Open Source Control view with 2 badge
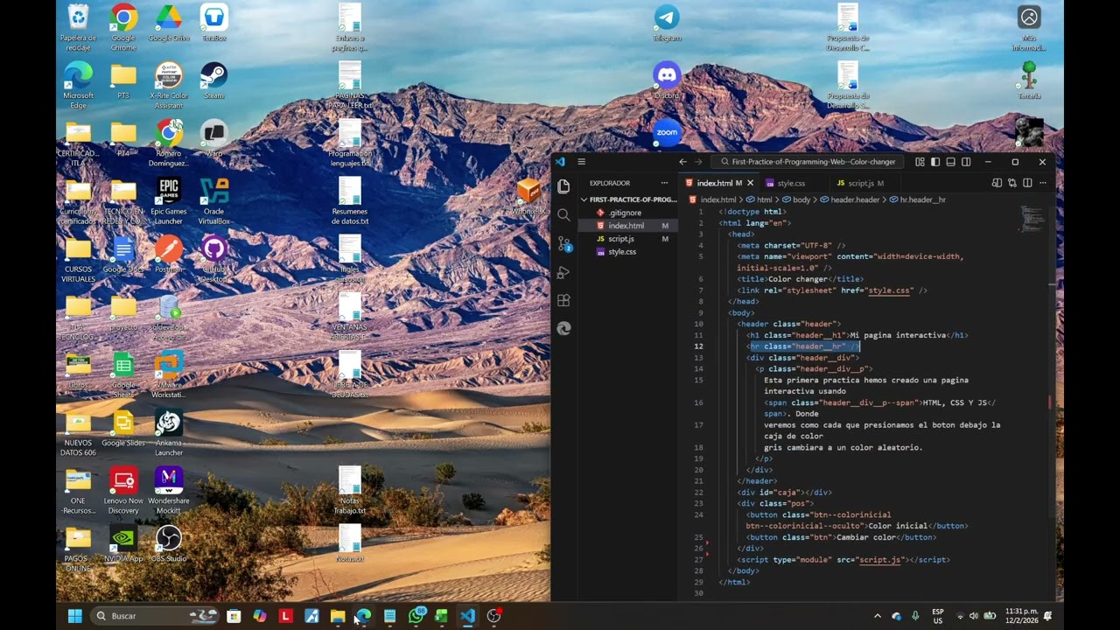The height and width of the screenshot is (630, 1120). (564, 244)
